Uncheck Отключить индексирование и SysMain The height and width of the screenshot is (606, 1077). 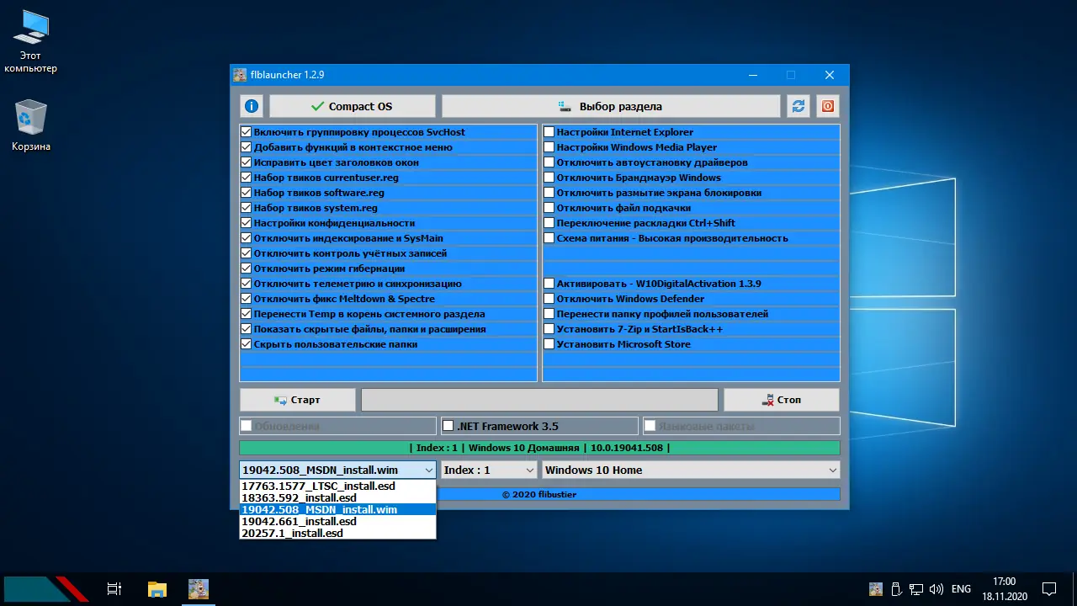(x=247, y=238)
